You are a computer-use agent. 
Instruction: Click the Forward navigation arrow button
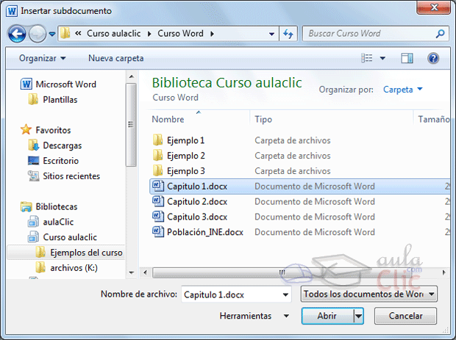[x=38, y=34]
